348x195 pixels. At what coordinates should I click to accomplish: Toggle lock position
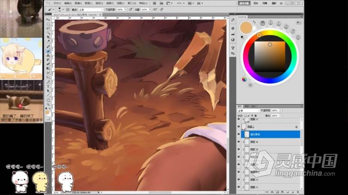[252, 116]
